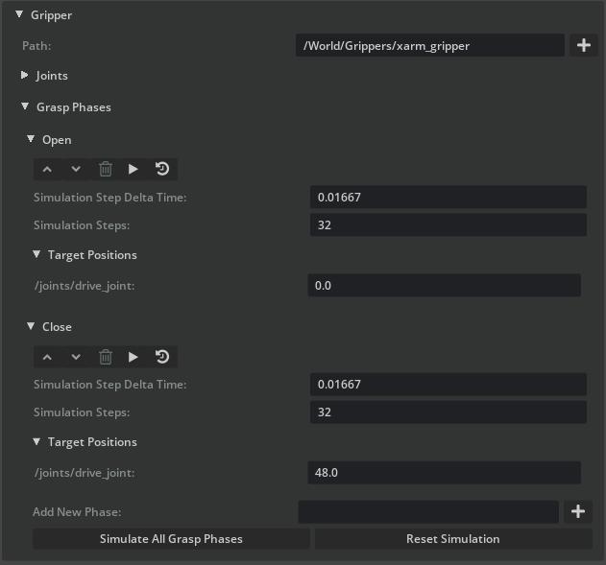Reset the Close phase simulation
Viewport: 606px width, 565px height.
(x=162, y=357)
